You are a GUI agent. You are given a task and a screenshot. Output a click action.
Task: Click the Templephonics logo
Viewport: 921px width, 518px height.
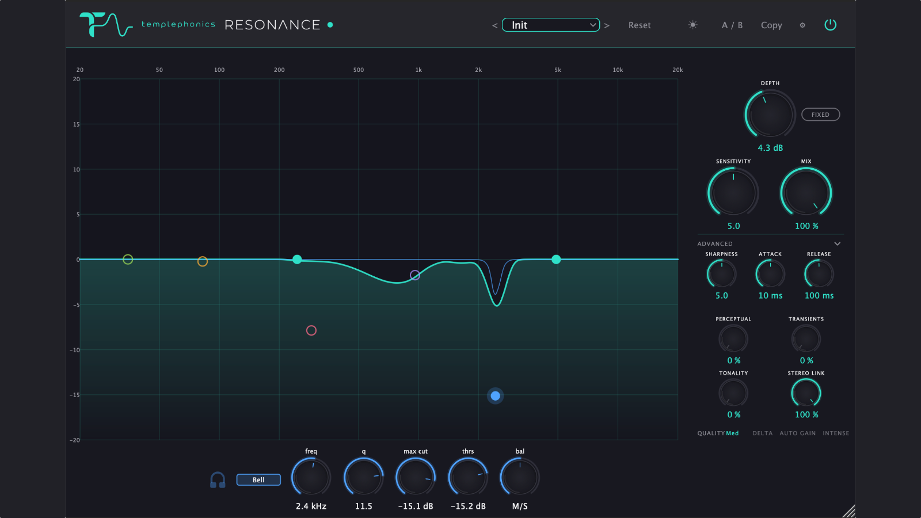(x=106, y=24)
